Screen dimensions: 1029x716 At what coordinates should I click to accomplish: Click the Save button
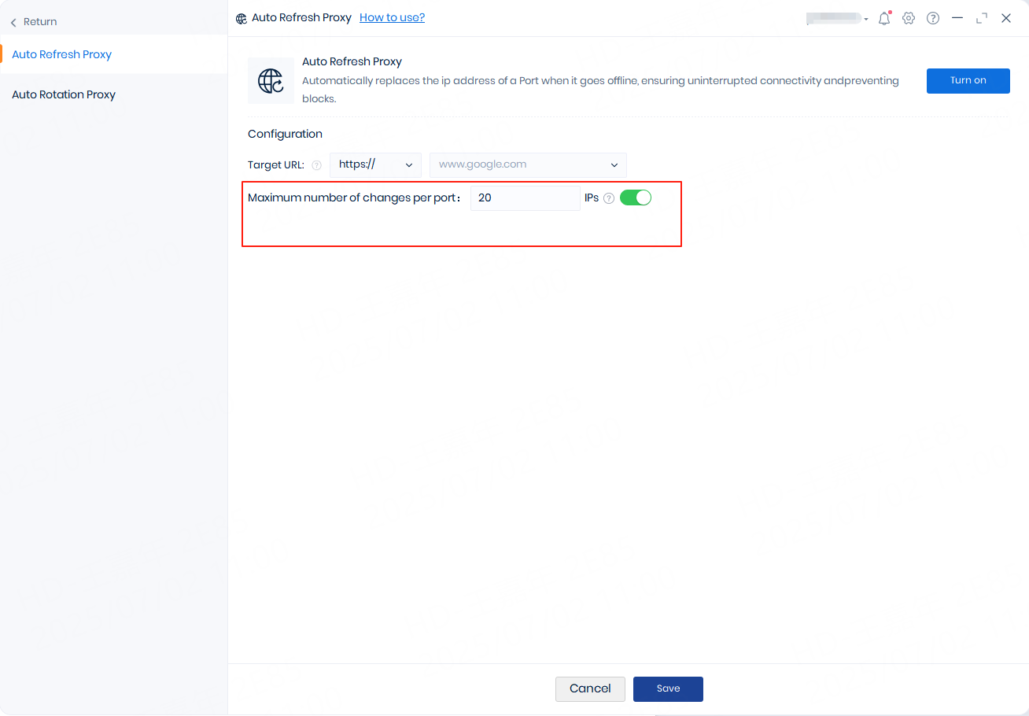tap(668, 688)
